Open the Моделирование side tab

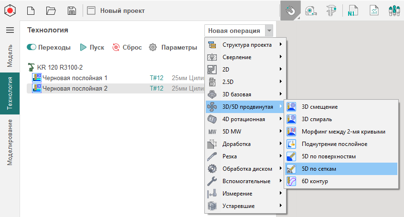(10, 142)
